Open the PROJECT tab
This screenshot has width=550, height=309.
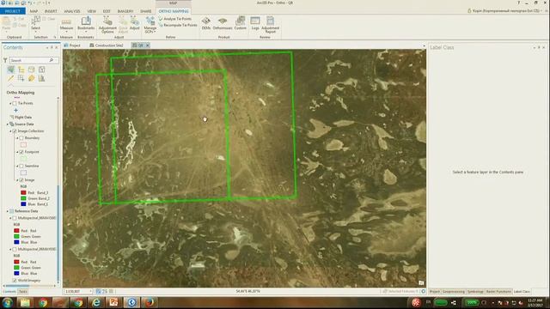tap(13, 11)
